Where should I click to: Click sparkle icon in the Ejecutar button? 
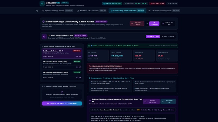coord(48,103)
